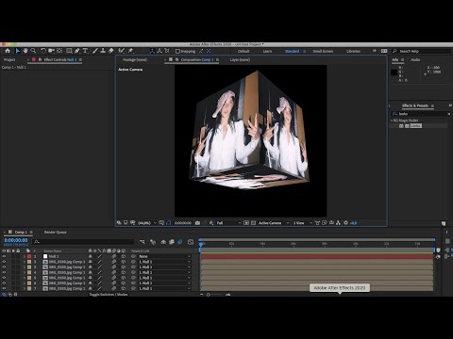Hide the Null 1 layer eye
The image size is (453, 339).
click(4, 256)
